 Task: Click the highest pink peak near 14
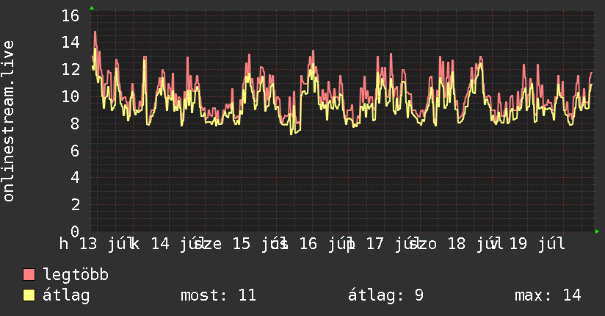pyautogui.click(x=95, y=32)
